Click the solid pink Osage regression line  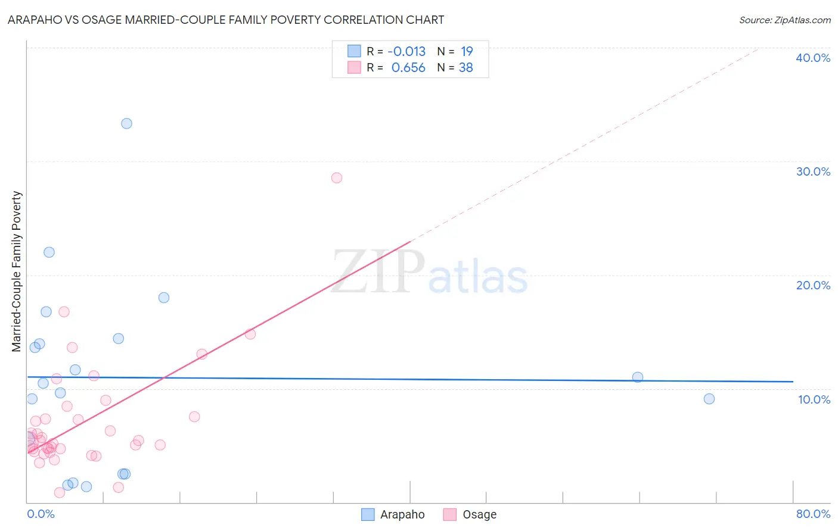(x=219, y=347)
